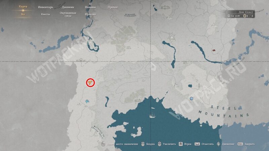Open the Инвентарь tab
269x151 pixels.
45,7
